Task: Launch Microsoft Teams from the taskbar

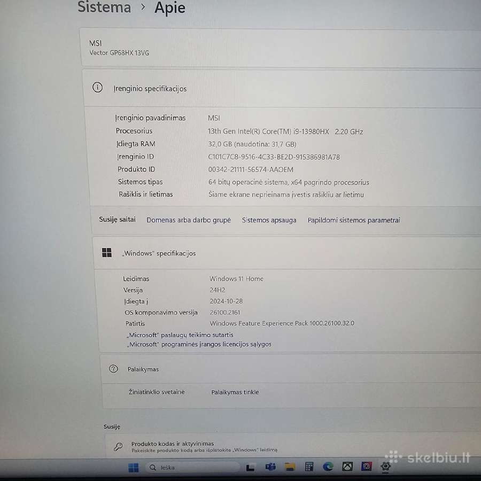Action: (270, 467)
